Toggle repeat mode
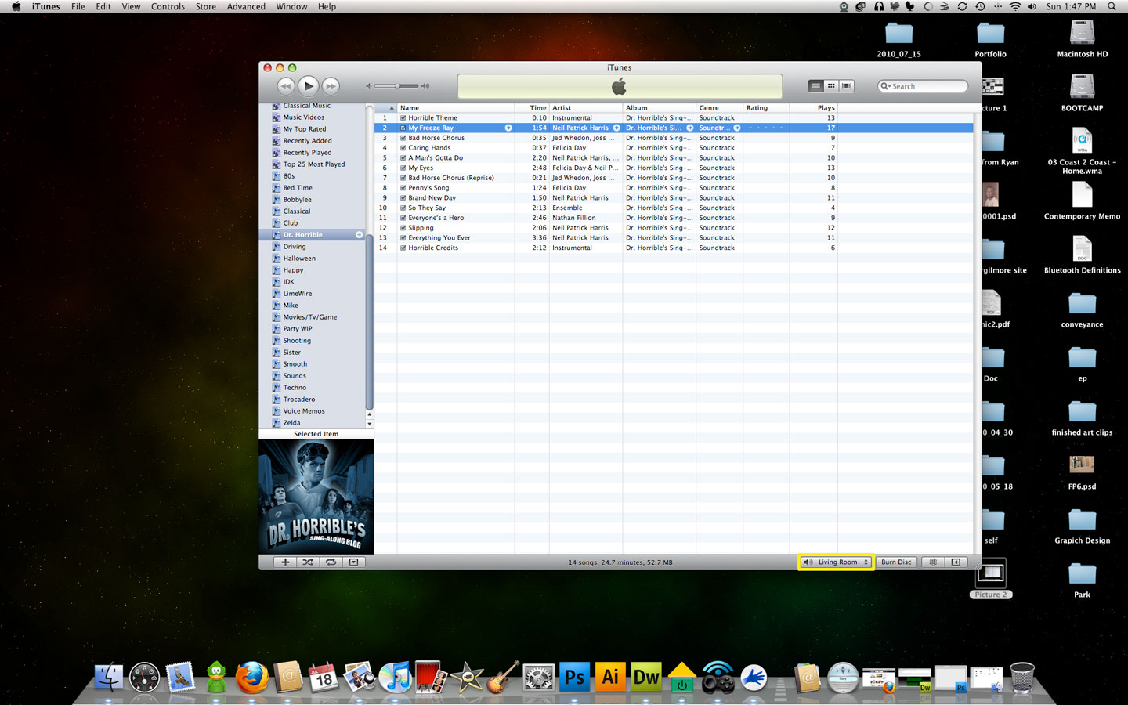This screenshot has height=705, width=1128. click(331, 562)
